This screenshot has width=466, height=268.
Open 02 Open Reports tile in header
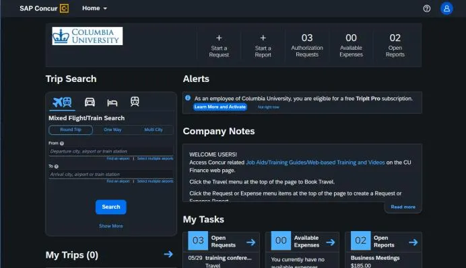[x=395, y=45]
